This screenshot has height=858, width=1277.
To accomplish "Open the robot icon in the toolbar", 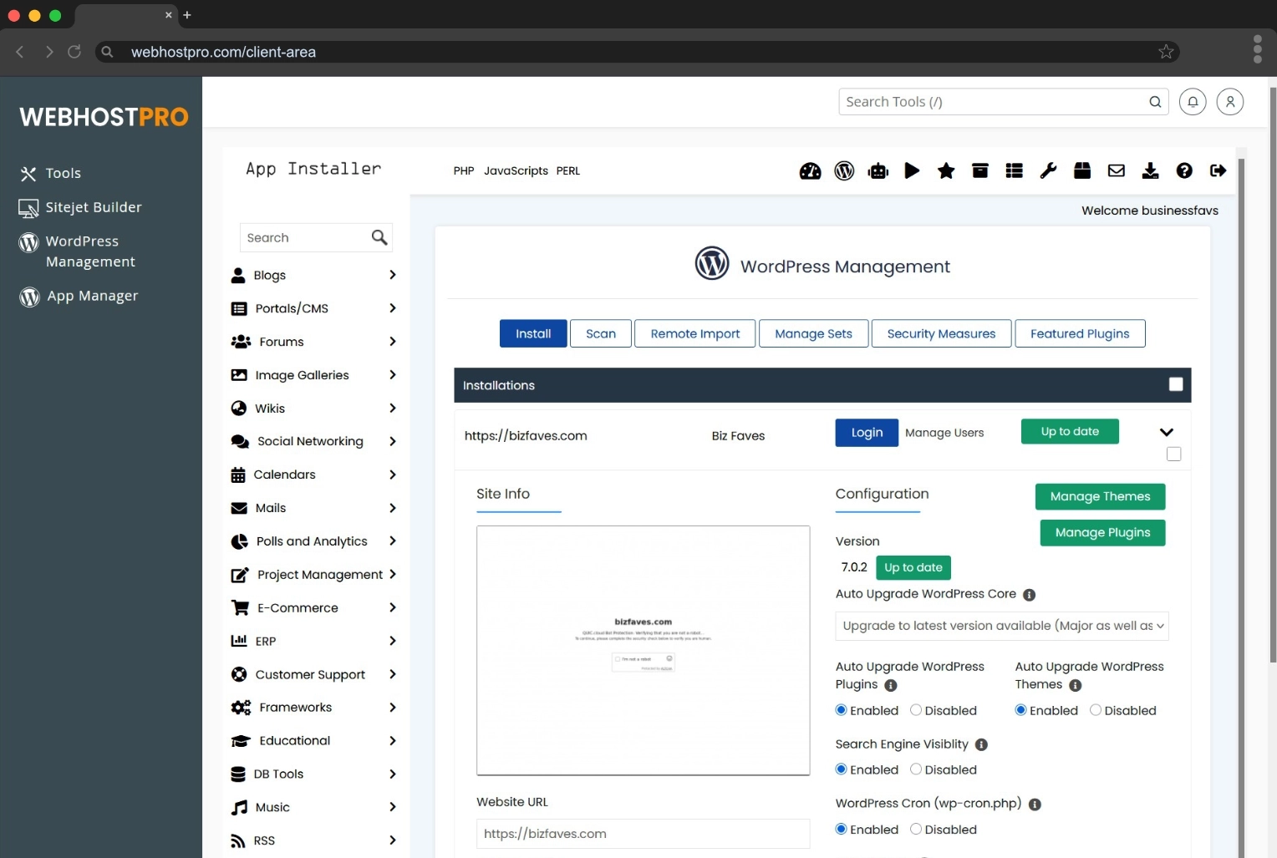I will (x=878, y=171).
